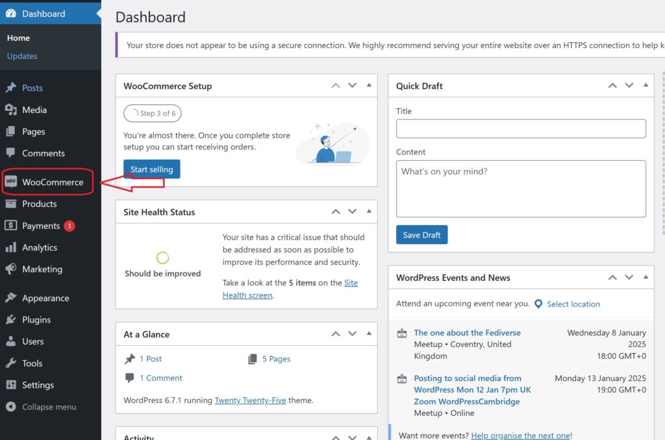
Task: Collapse the Site Health Status panel
Action: pyautogui.click(x=369, y=211)
